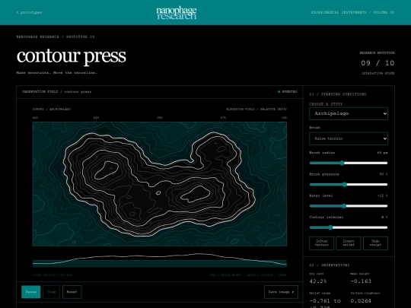Click the Undo sculpt button
This screenshot has width=411, height=308.
click(x=375, y=243)
